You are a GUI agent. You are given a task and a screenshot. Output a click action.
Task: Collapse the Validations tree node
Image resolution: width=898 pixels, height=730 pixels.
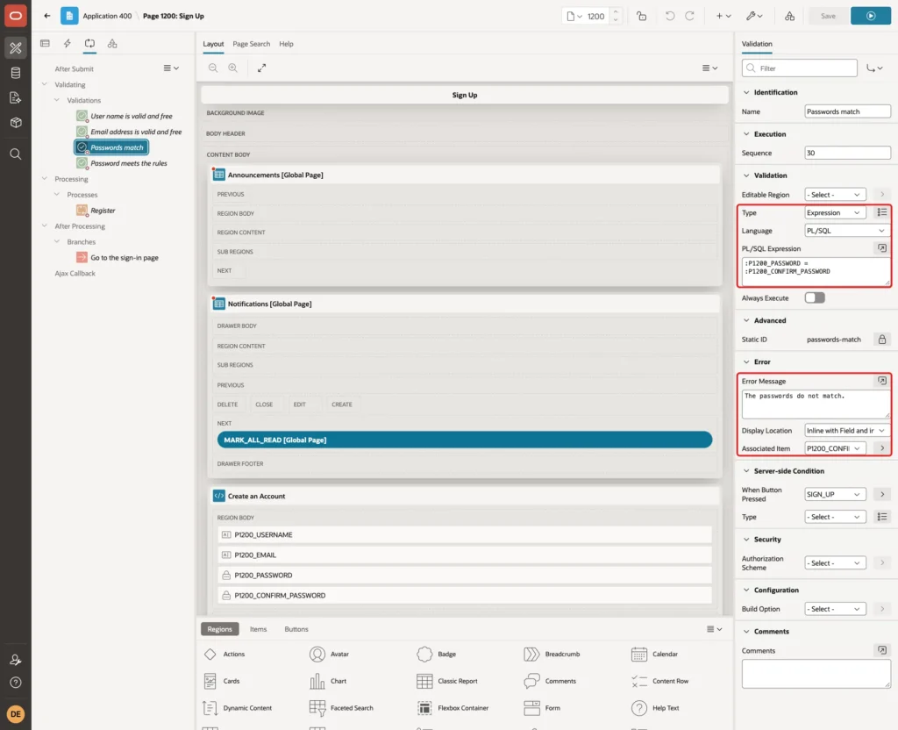57,100
